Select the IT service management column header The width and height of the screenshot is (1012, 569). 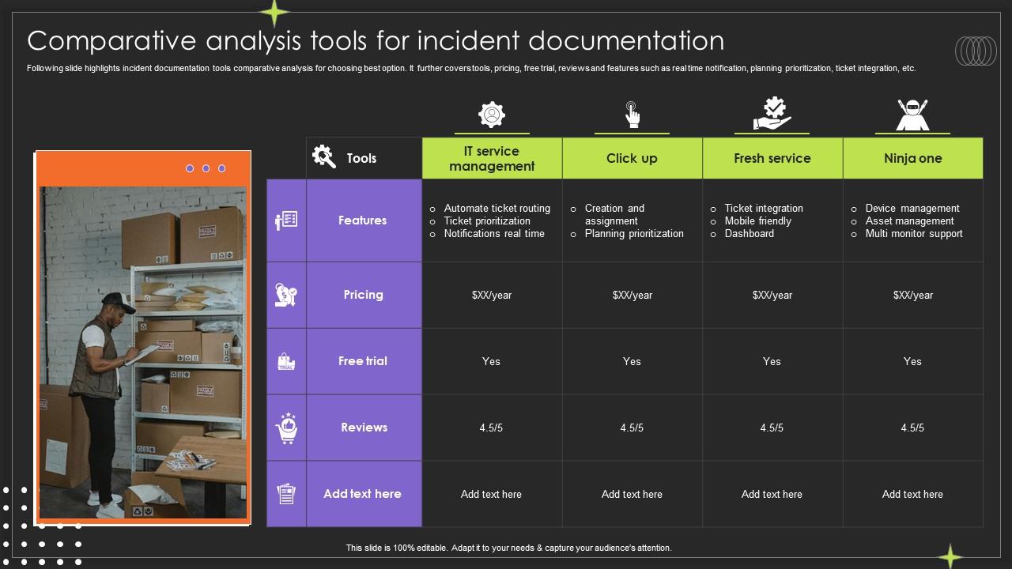492,159
